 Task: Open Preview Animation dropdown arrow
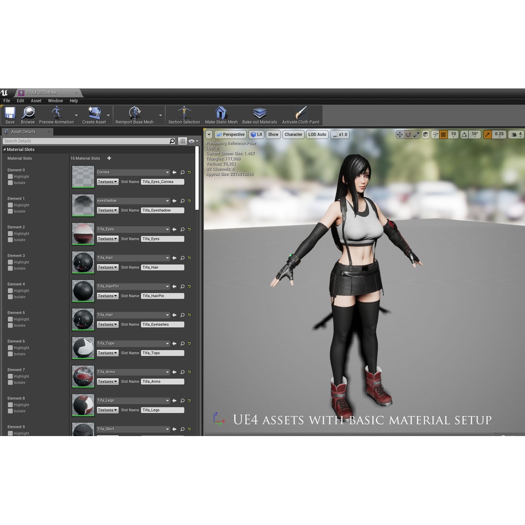(76, 115)
